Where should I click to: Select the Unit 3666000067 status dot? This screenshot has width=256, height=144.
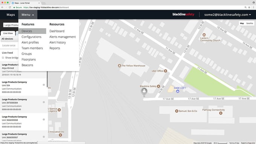[44, 137]
